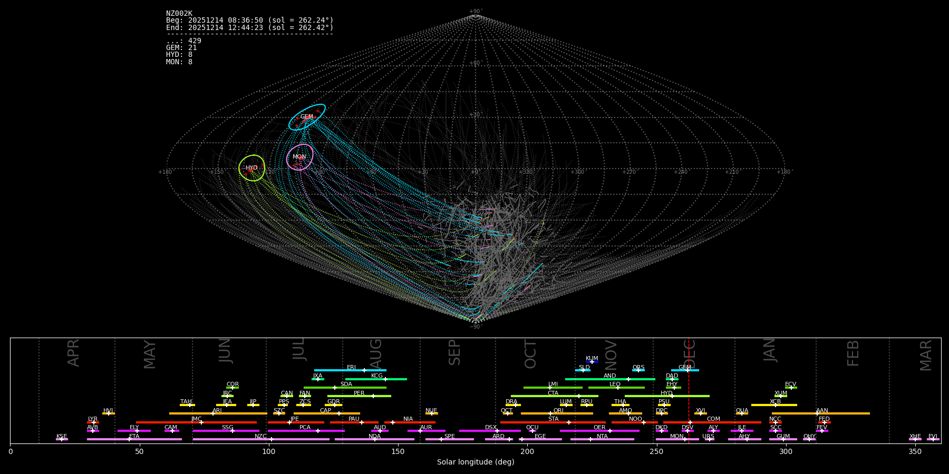Image resolution: width=949 pixels, height=474 pixels.
Task: Click the DRA shower label in timeline
Action: 511,402
